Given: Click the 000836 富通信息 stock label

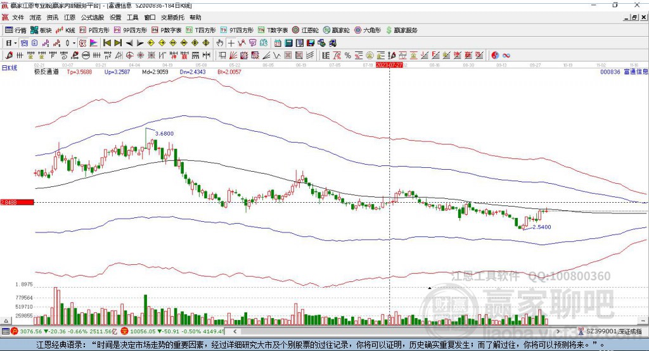Looking at the screenshot, I should pyautogui.click(x=624, y=72).
